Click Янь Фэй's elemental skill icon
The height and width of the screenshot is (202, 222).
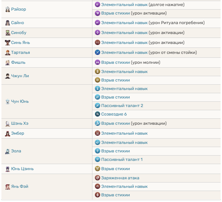tap(97, 186)
